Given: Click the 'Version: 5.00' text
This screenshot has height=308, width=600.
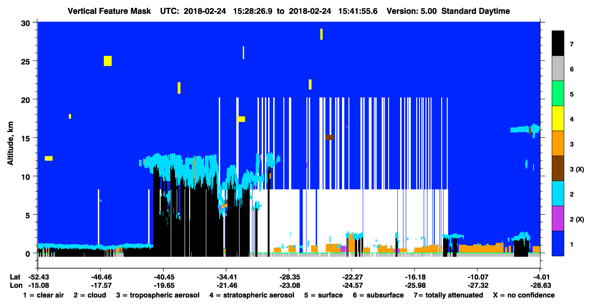Looking at the screenshot, I should coord(412,11).
